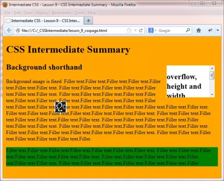Open the Firefox home page icon
This screenshot has height=181, width=224.
click(198, 31)
